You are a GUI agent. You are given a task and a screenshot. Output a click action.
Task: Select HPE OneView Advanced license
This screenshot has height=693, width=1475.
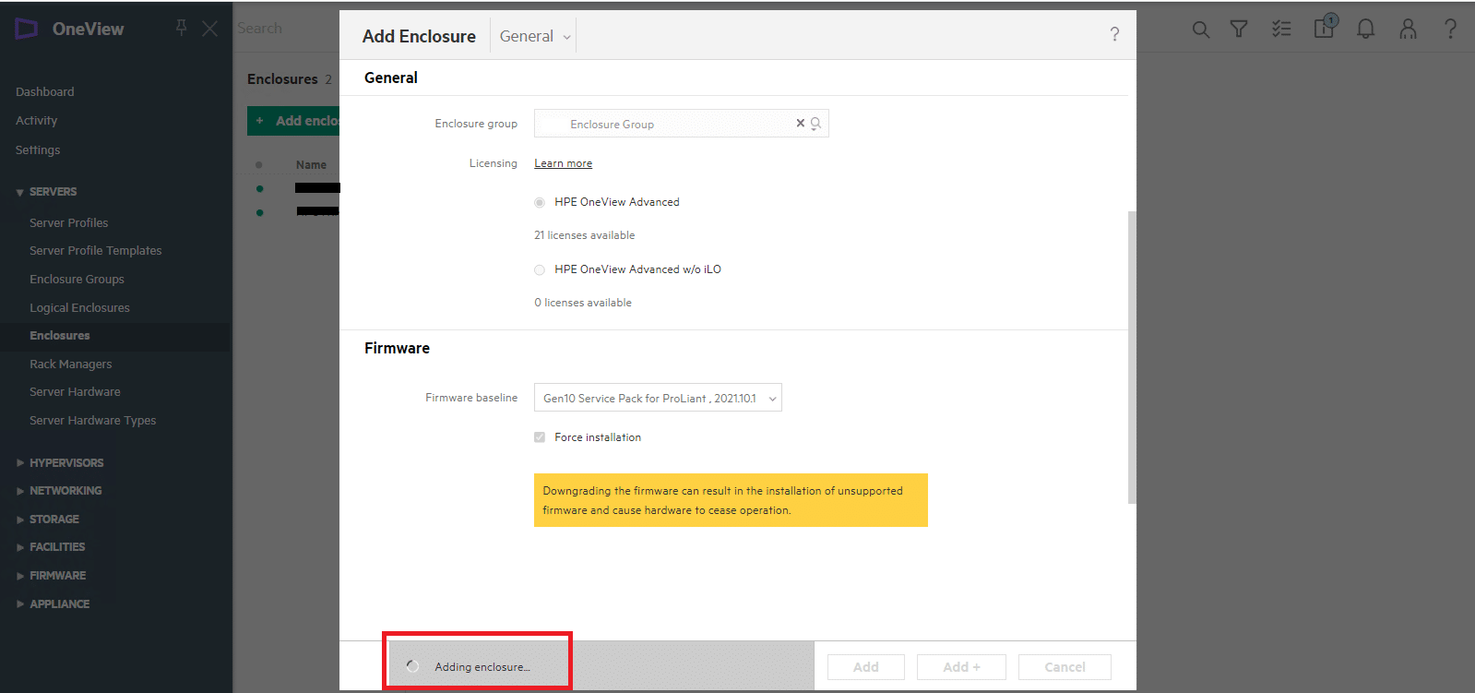click(540, 202)
